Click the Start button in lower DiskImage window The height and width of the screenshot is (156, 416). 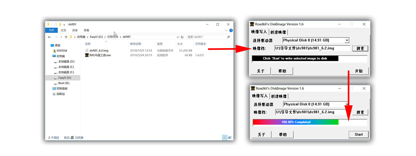pos(359,135)
